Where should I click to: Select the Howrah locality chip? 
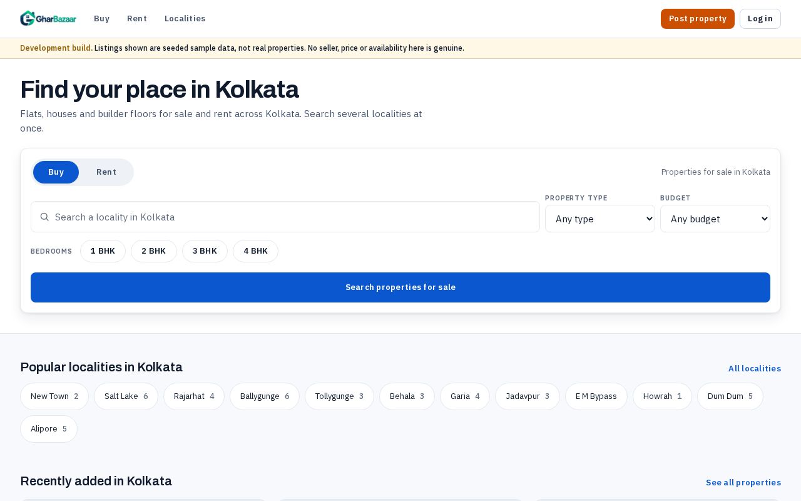[x=662, y=396]
